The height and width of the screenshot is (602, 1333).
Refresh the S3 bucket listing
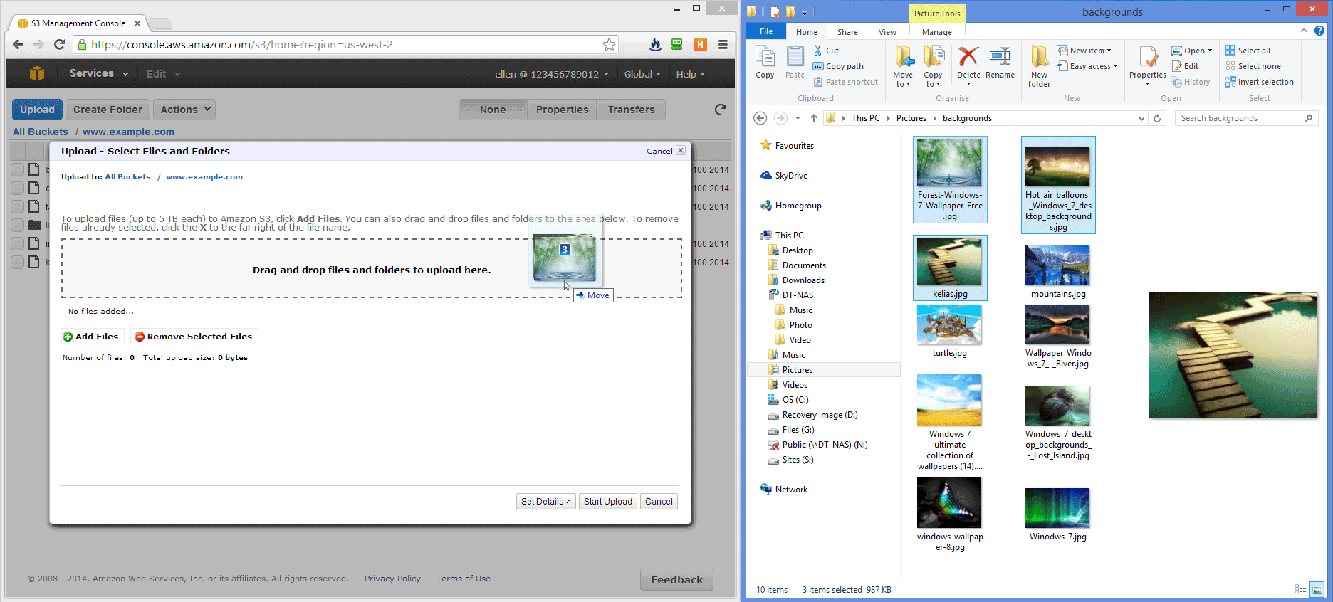(721, 110)
